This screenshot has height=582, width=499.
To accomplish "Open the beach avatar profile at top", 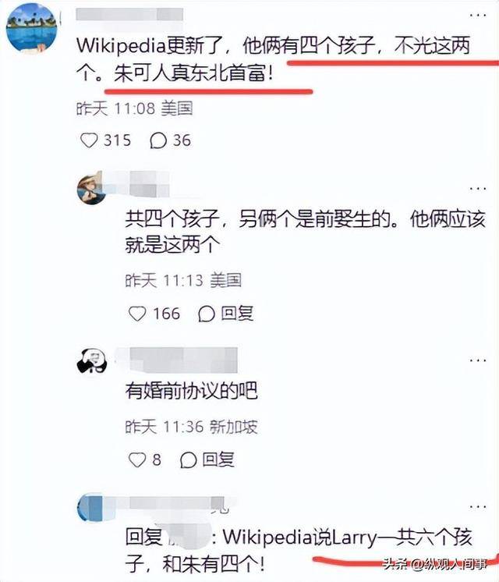I will point(32,29).
